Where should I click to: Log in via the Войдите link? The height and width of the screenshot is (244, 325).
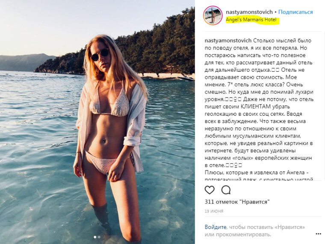tap(216, 227)
